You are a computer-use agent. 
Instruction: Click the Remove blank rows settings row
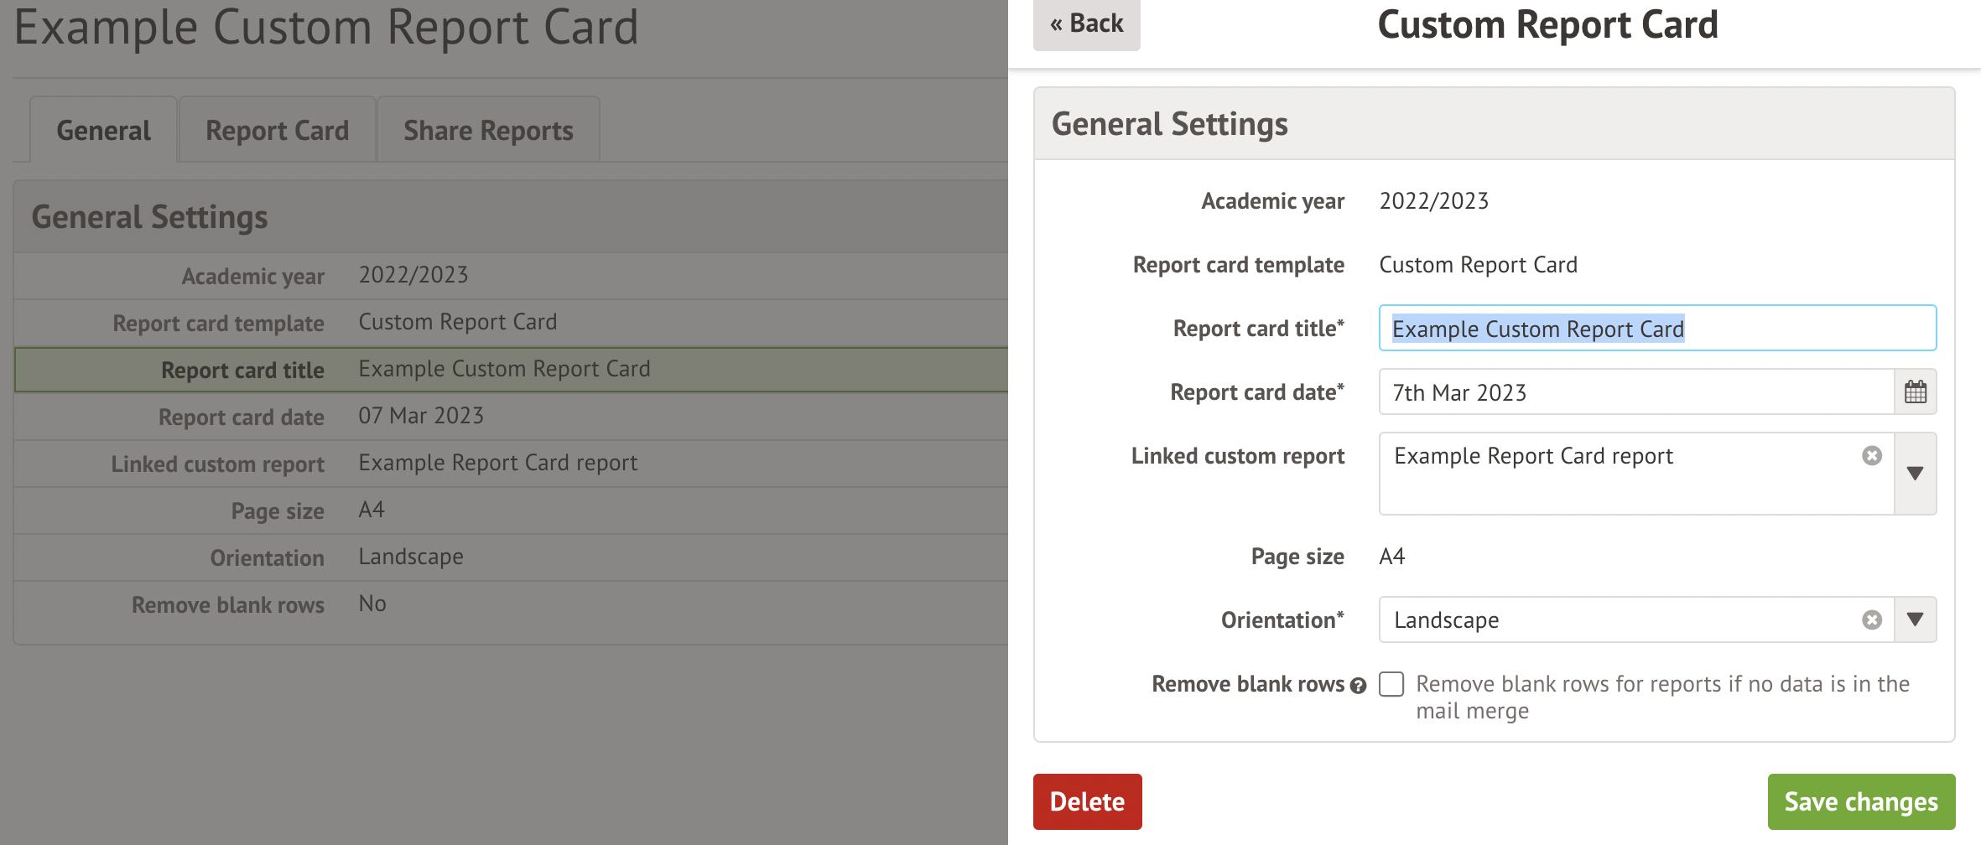510,604
